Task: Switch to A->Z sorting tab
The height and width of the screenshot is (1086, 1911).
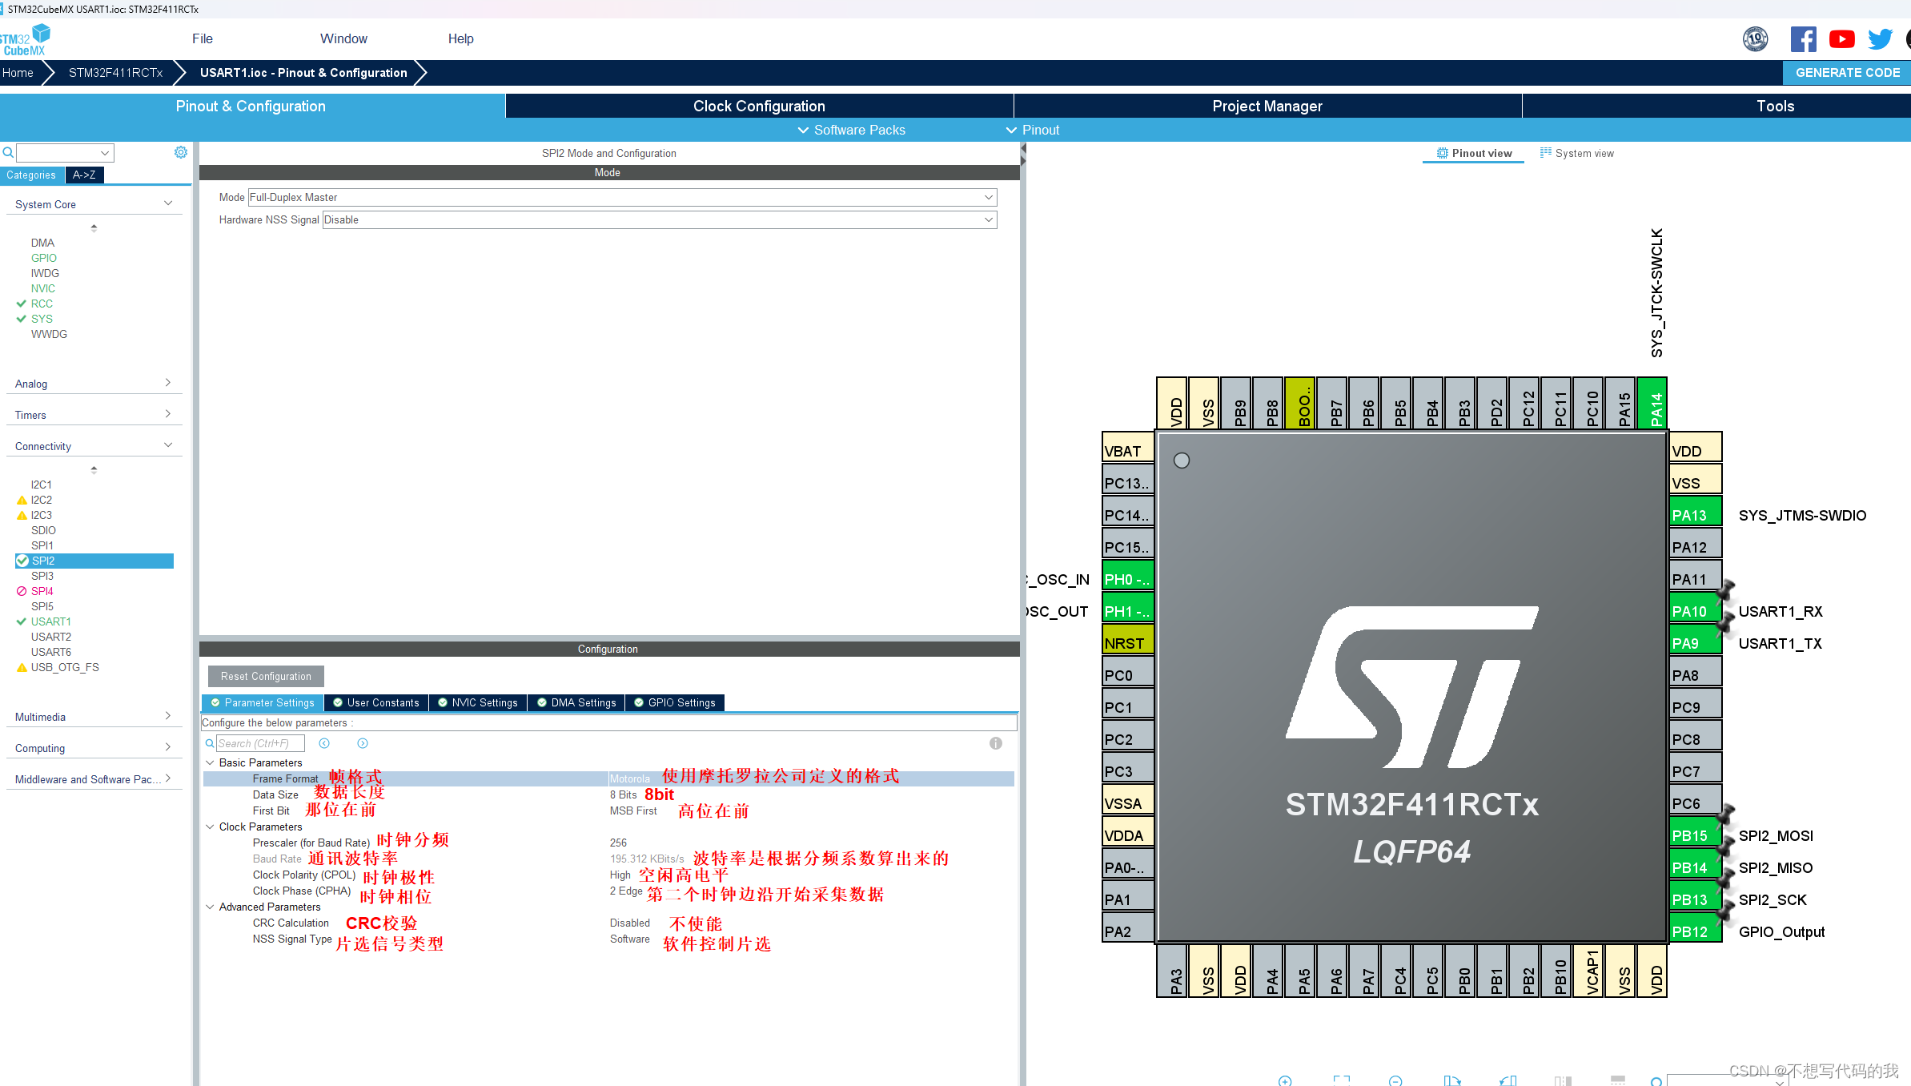Action: 84,175
